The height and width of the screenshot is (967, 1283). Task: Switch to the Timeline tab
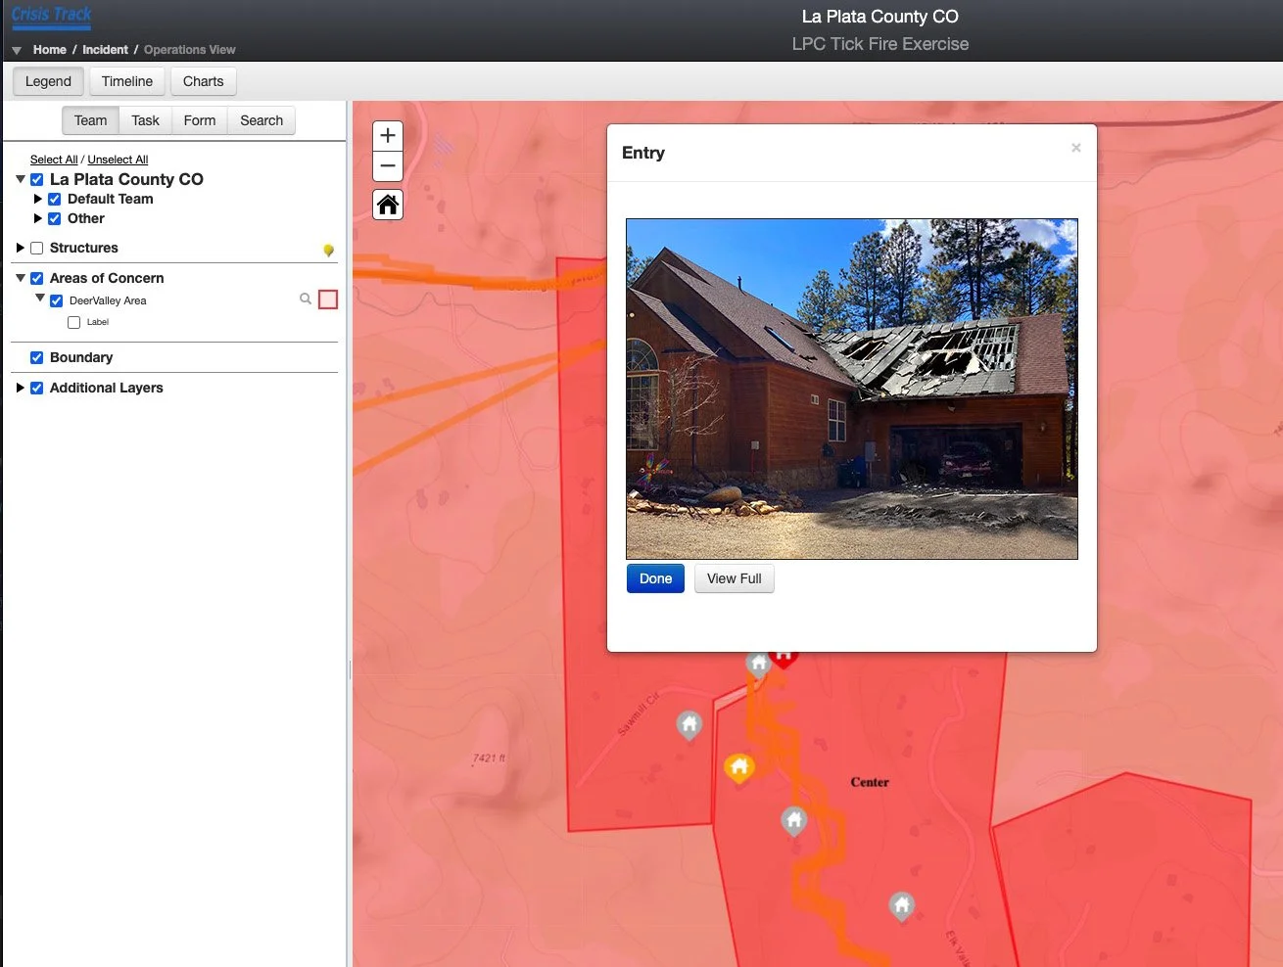(127, 81)
